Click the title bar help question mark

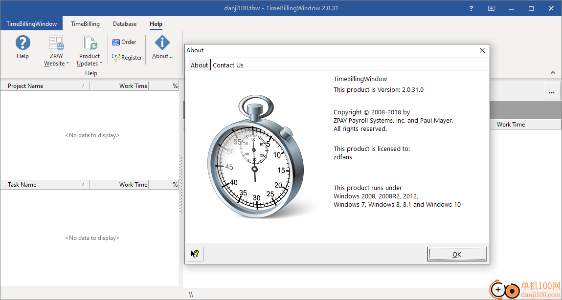click(x=472, y=8)
